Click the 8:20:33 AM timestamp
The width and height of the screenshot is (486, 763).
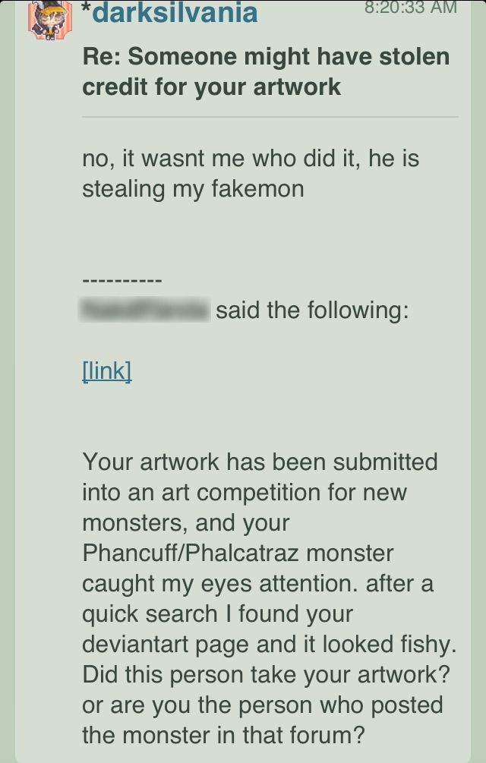click(x=410, y=8)
